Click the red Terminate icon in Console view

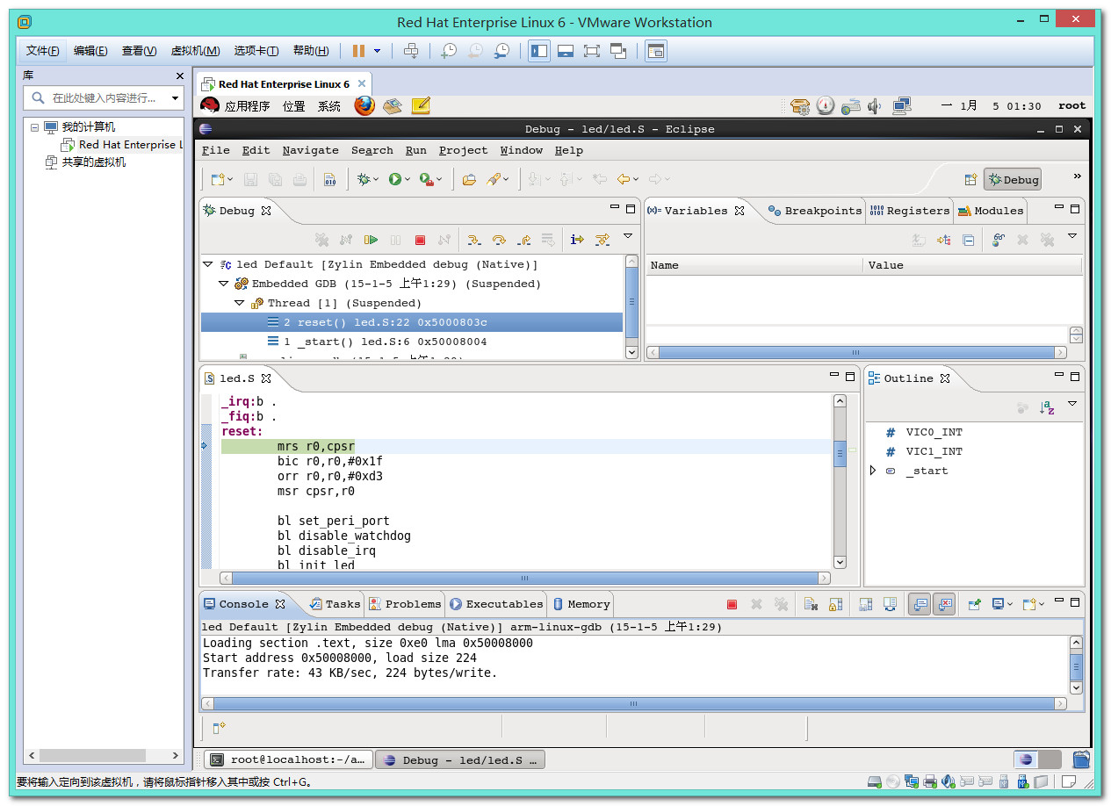point(732,604)
